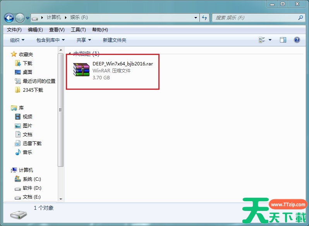Minimize the Explorer window
Viewport: 309px width, 226px height.
(272, 4)
